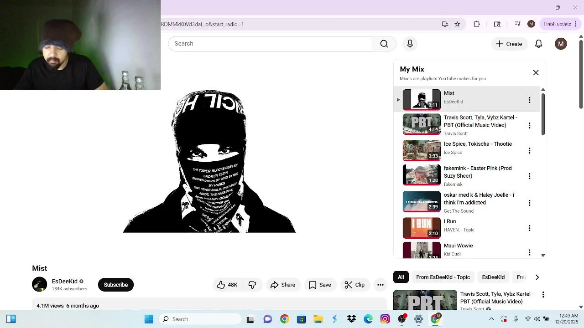Open File Explorer from taskbar
Image resolution: width=584 pixels, height=328 pixels.
pos(318,319)
